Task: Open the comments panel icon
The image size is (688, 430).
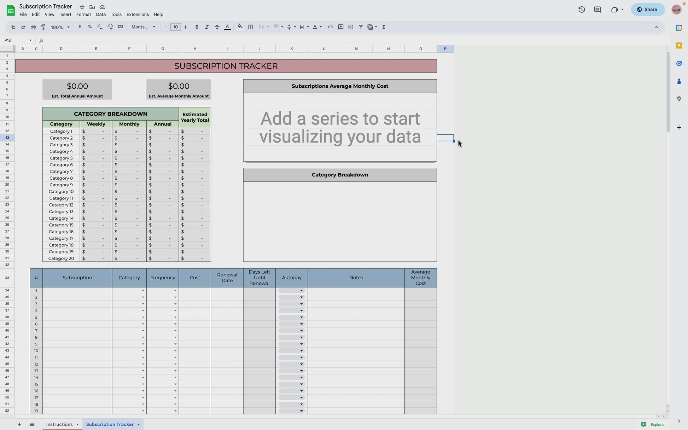Action: pyautogui.click(x=597, y=10)
